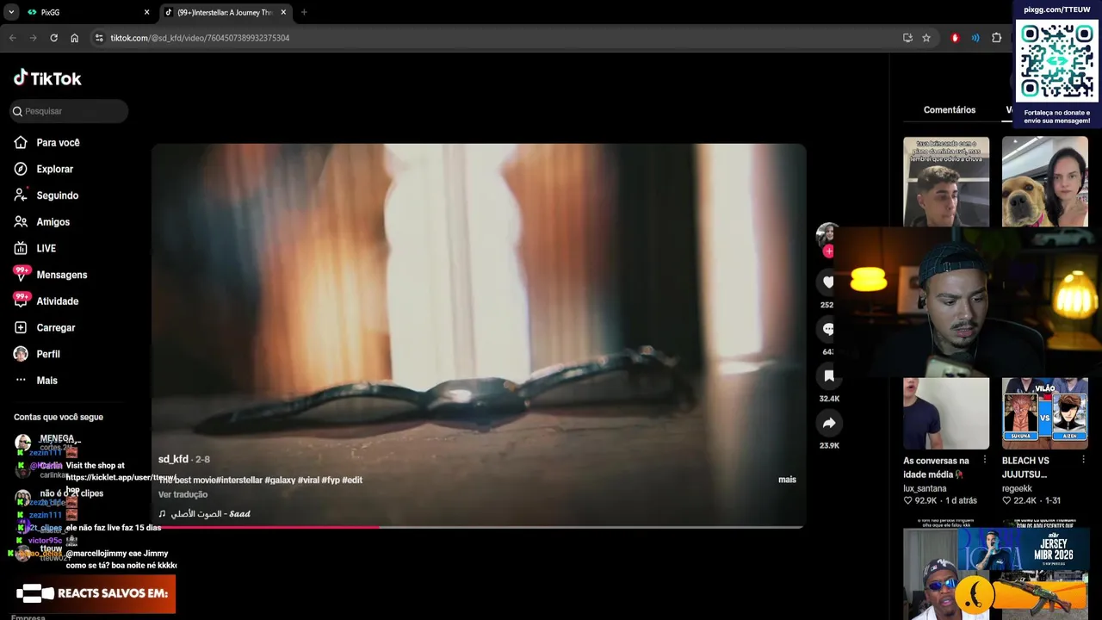Go to the Perfil page
The width and height of the screenshot is (1102, 620).
point(47,354)
